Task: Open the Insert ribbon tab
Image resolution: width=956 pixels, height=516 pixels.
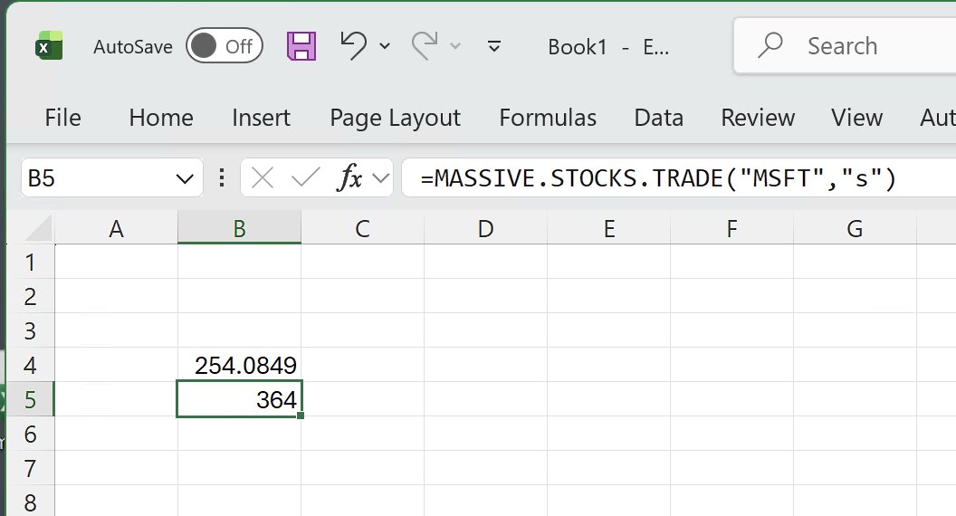Action: (x=261, y=117)
